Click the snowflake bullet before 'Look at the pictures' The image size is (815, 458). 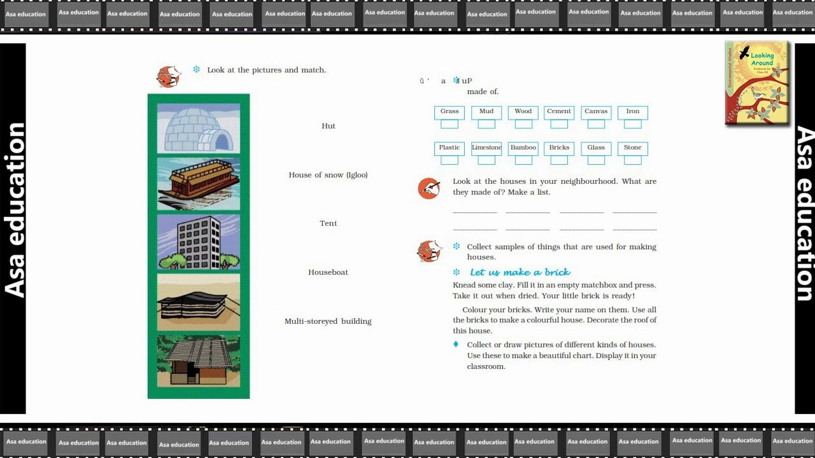(x=196, y=70)
